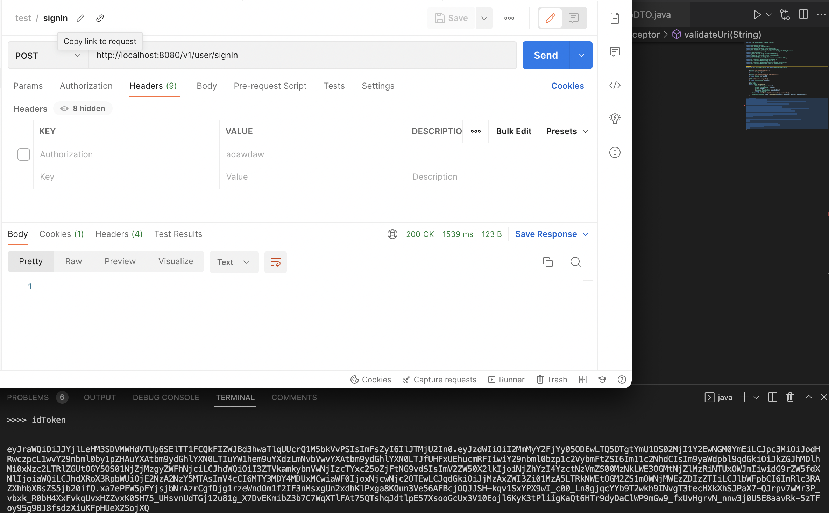This screenshot has width=829, height=513.
Task: Switch to the Params tab
Action: point(28,86)
